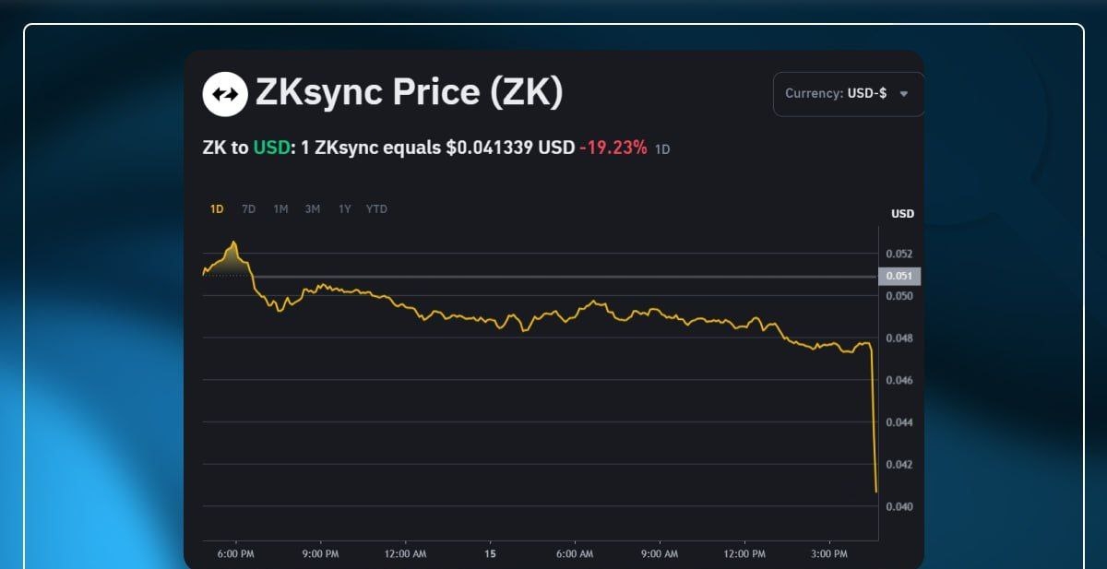Switch chart to 7D range
1107x569 pixels.
point(248,209)
